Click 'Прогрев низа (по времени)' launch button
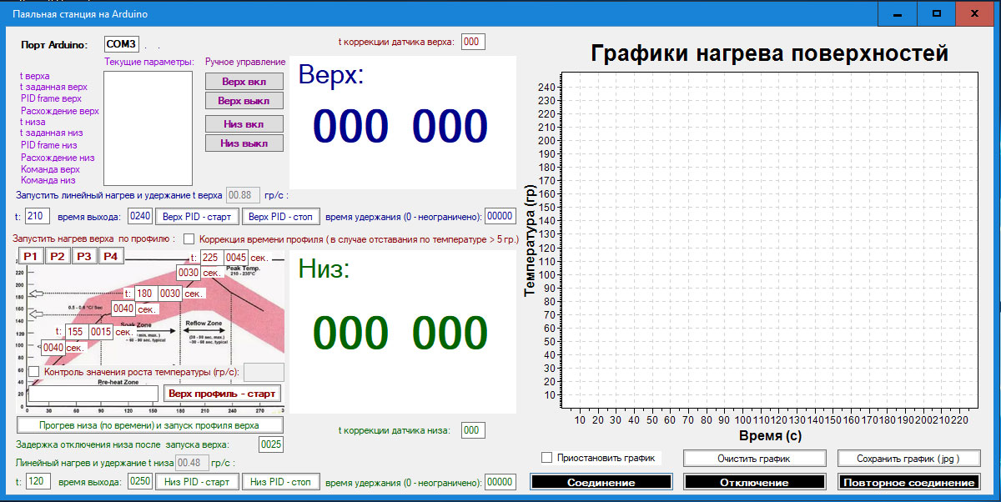Screen dimensions: 1001x502 [149, 425]
